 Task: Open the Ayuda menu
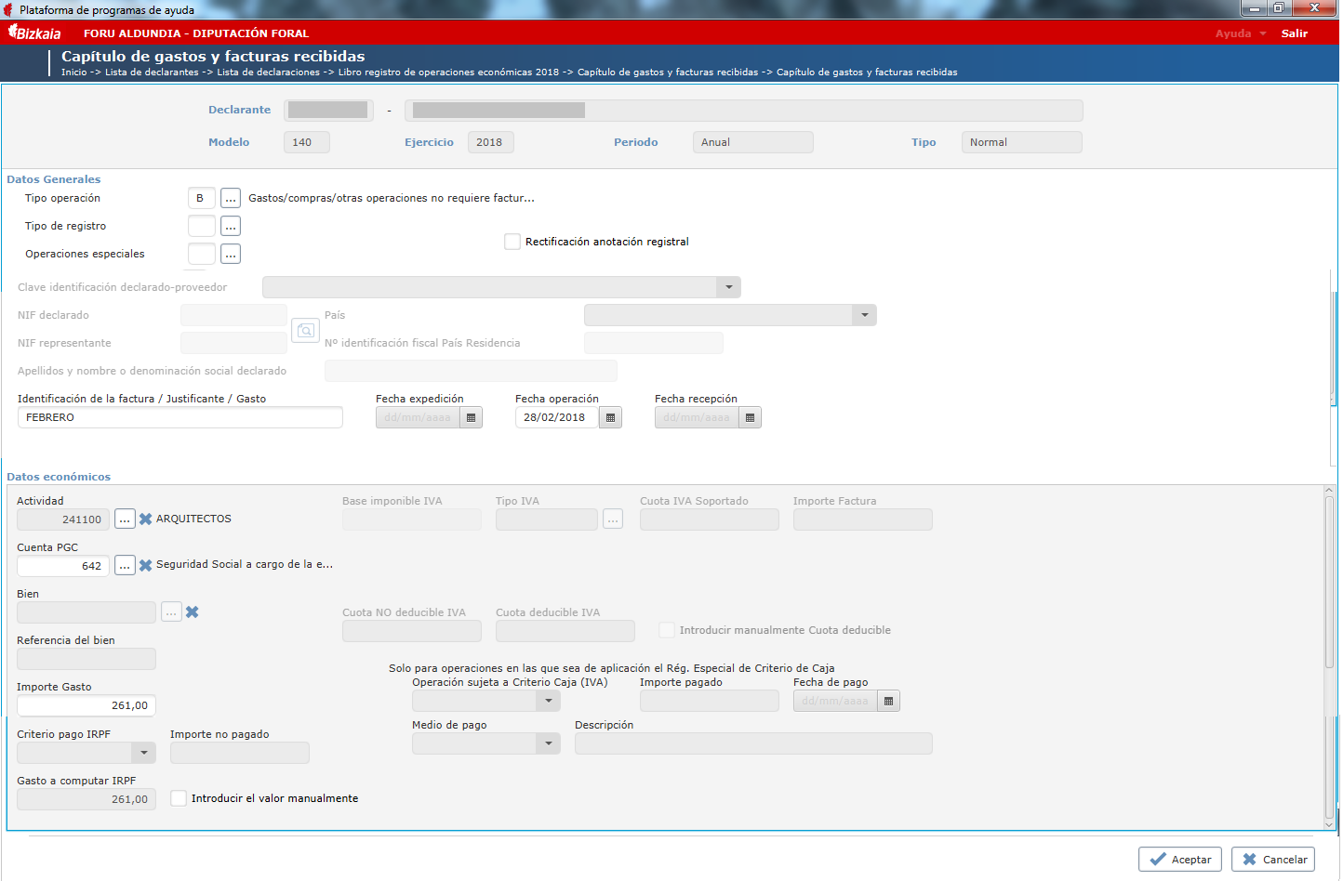click(x=1241, y=33)
